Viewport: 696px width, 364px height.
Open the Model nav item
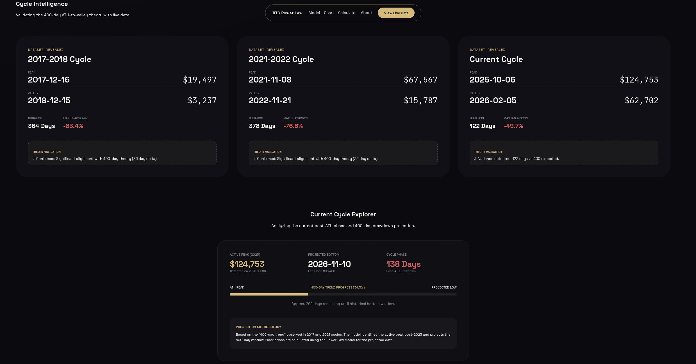point(314,13)
